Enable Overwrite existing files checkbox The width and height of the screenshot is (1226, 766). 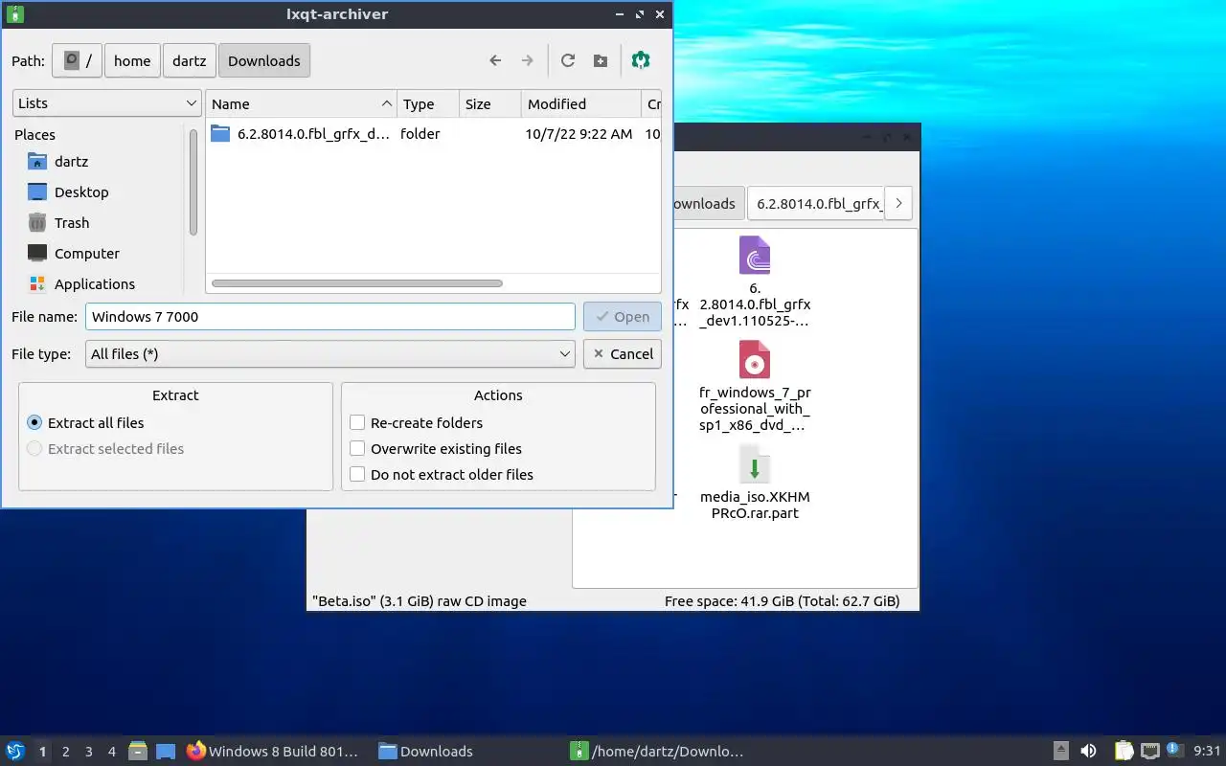point(436,448)
